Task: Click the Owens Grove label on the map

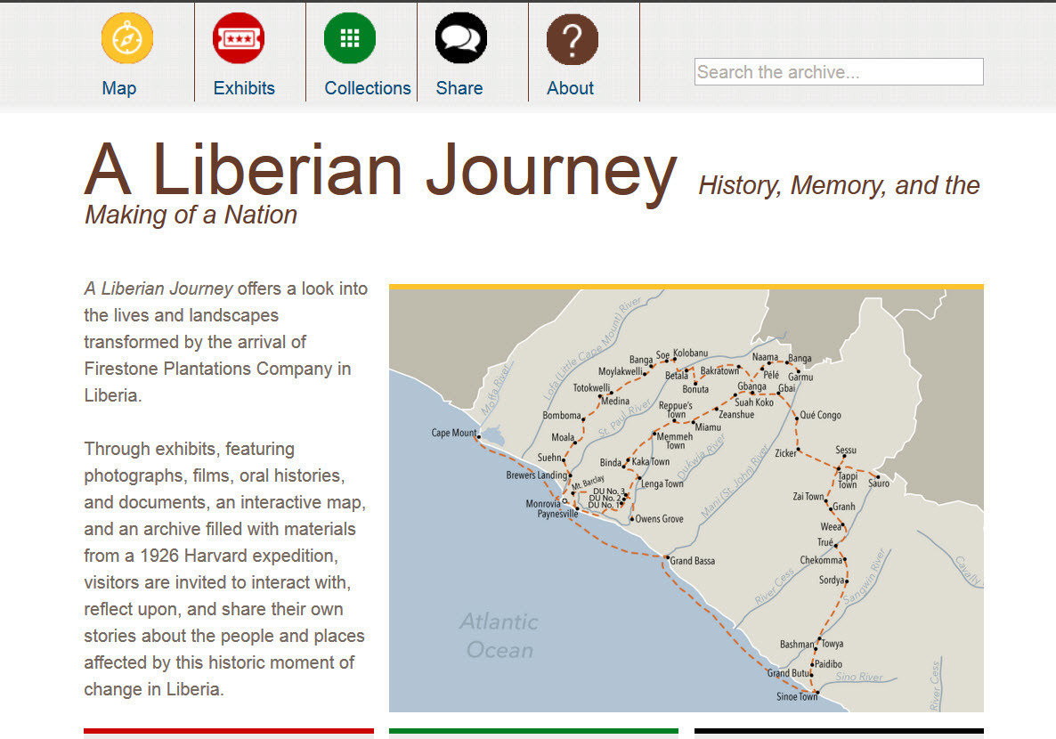Action: click(659, 519)
